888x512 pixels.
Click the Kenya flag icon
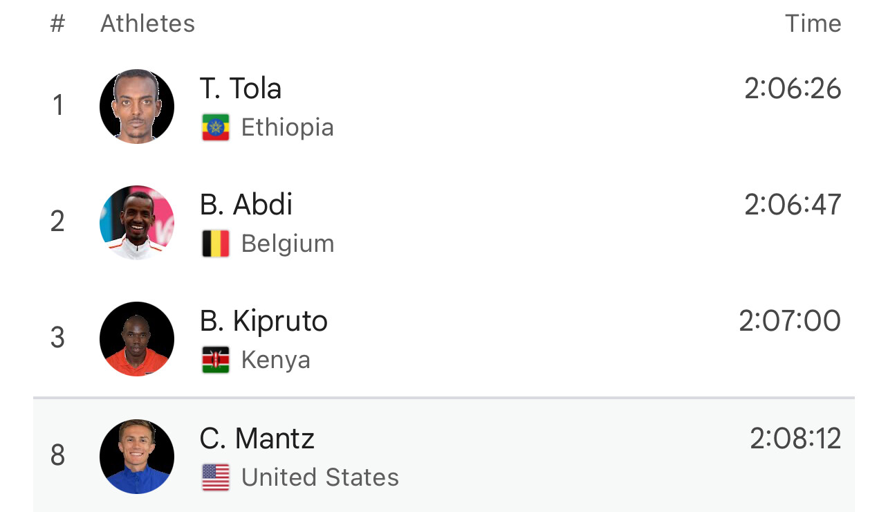coord(216,360)
